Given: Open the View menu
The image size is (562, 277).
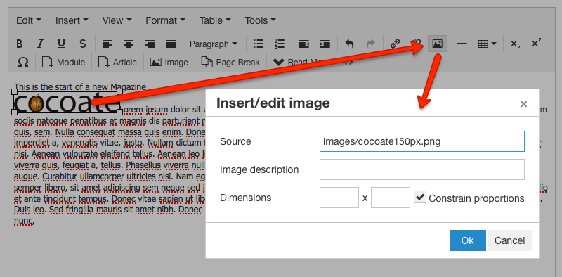Looking at the screenshot, I should point(117,20).
